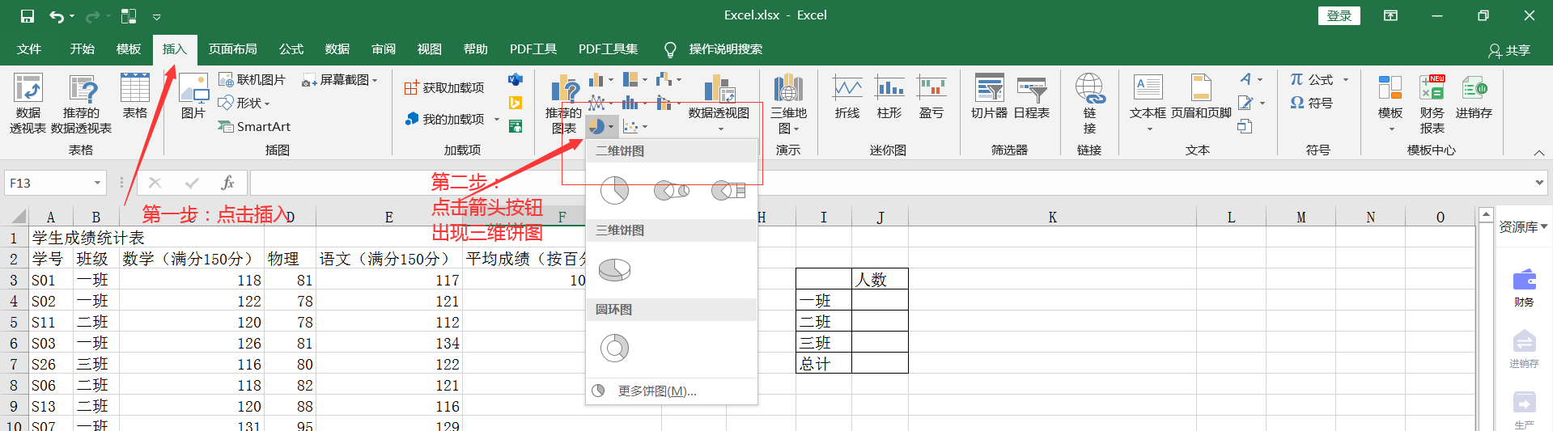Screen dimensions: 1553x431
Task: Click the Templates (模板) button in Template Center
Action: (x=1390, y=104)
